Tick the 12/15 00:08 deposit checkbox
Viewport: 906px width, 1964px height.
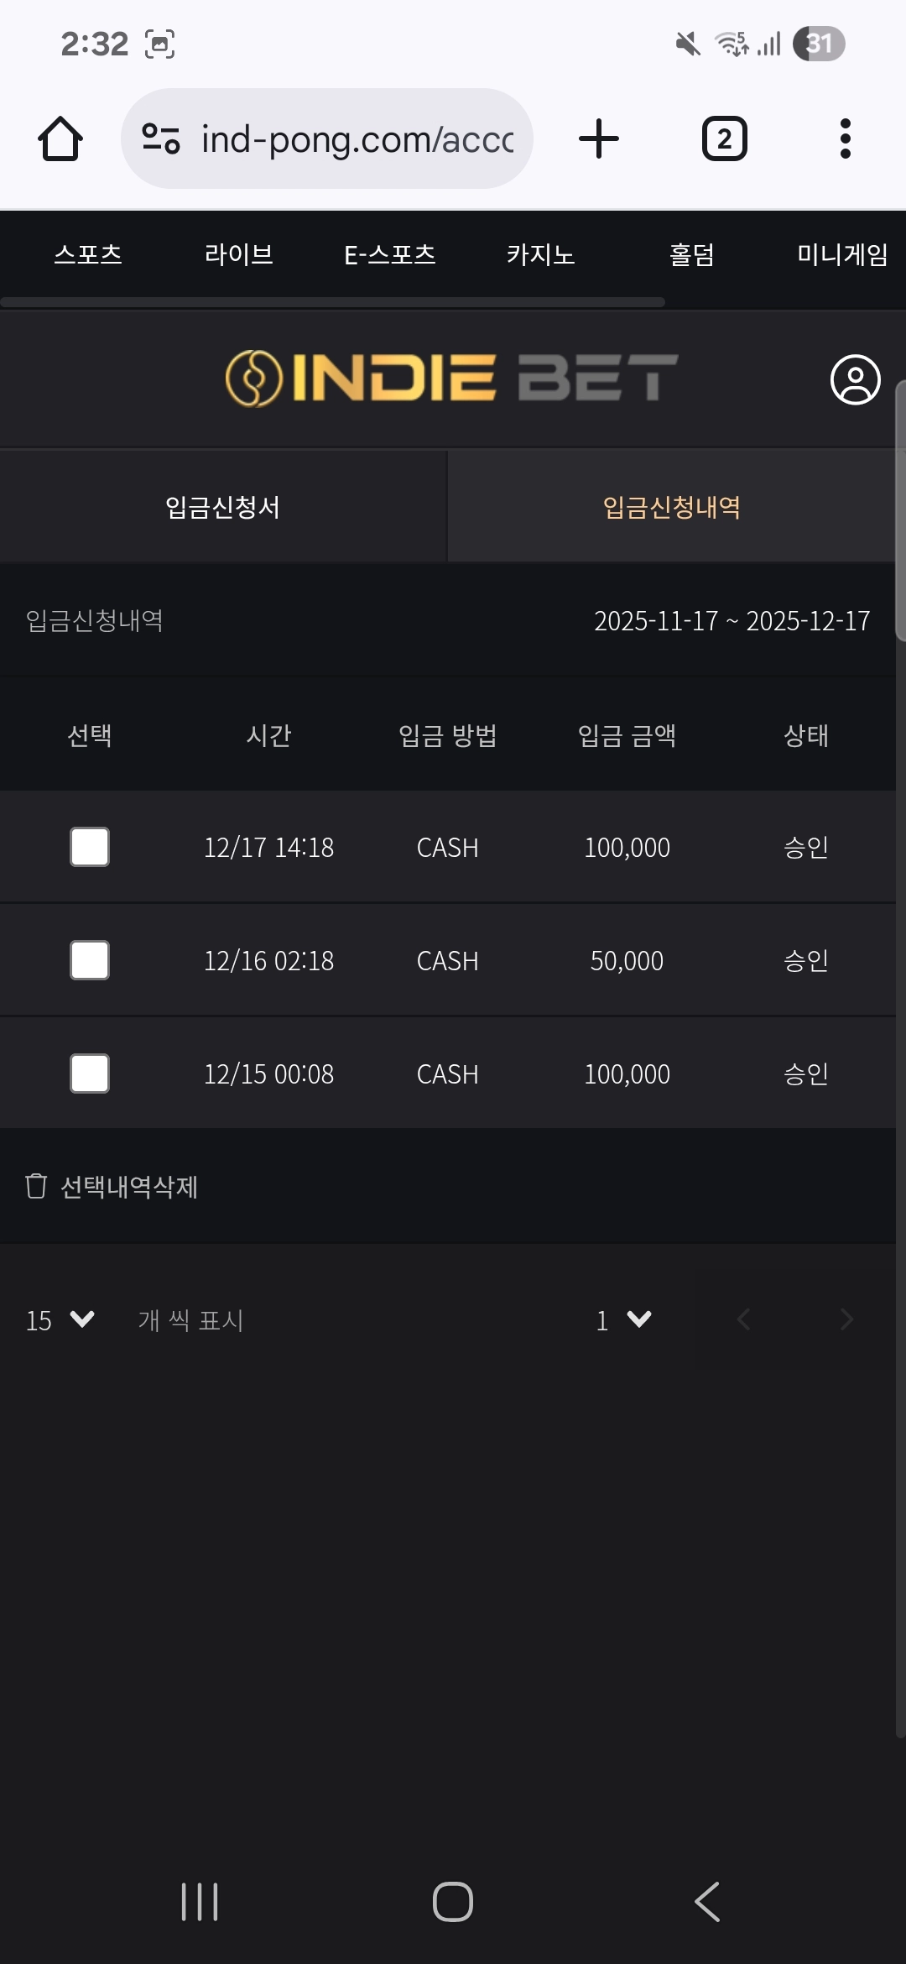coord(90,1073)
